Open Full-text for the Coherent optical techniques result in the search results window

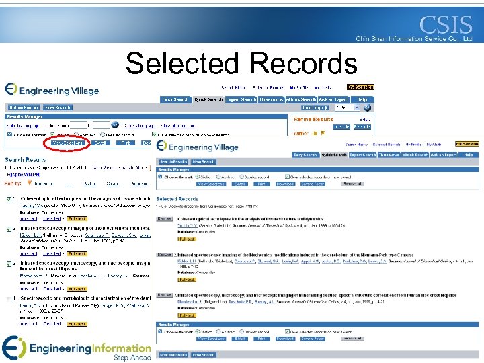pos(77,219)
